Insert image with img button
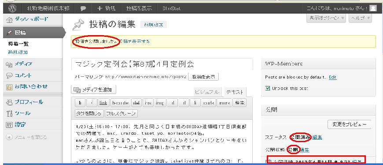This screenshot has width=383, height=165. [160, 103]
